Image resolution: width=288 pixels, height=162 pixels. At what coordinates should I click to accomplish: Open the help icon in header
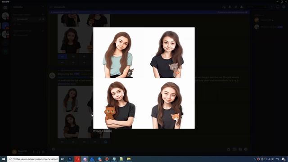click(284, 7)
